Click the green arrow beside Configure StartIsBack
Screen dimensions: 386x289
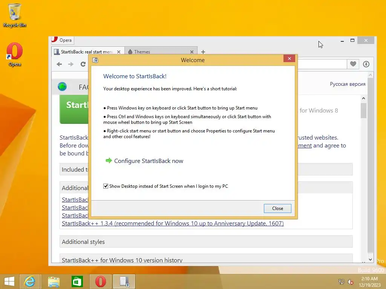coord(109,161)
